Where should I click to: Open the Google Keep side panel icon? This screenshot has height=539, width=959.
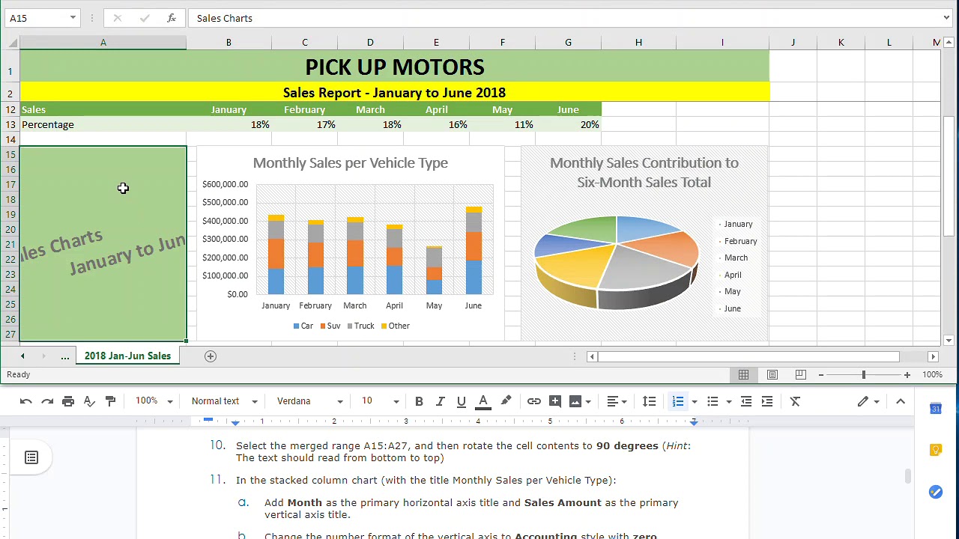click(936, 450)
